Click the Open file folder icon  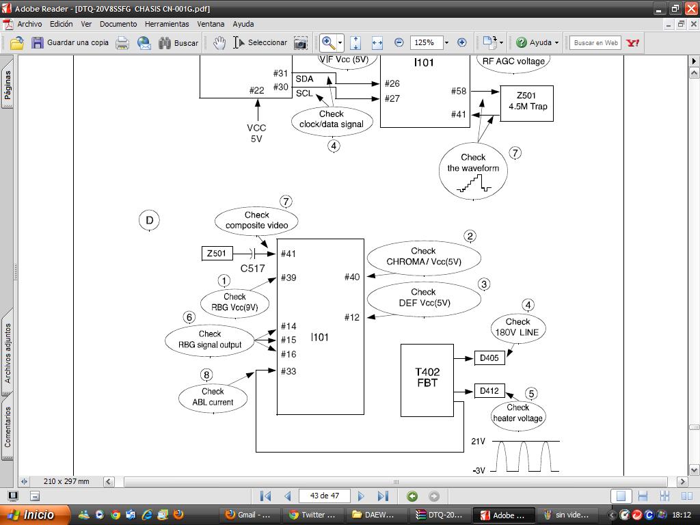[16, 43]
